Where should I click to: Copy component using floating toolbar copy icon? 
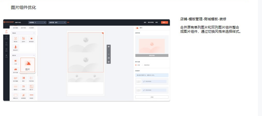pyautogui.click(x=109, y=58)
